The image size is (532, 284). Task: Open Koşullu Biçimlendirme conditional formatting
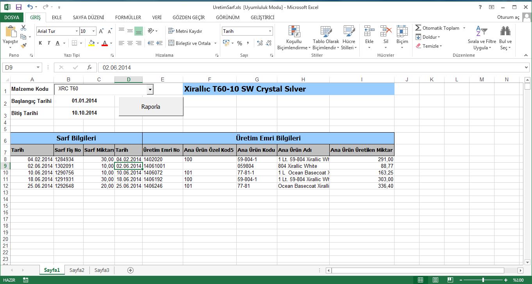pos(294,38)
